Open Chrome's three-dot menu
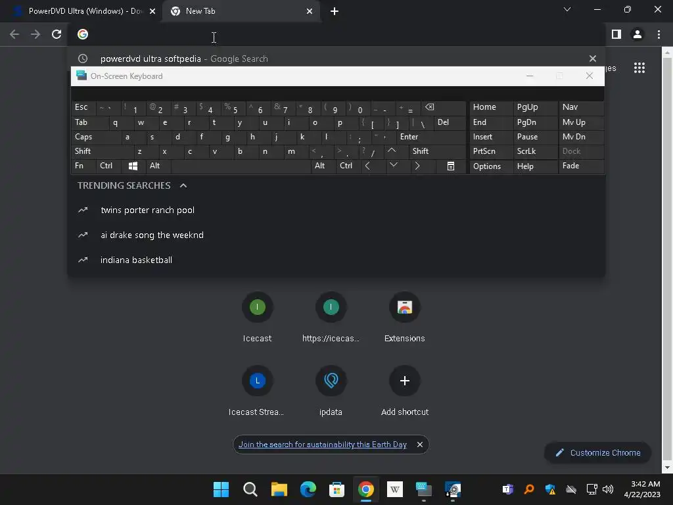The height and width of the screenshot is (505, 673). click(x=659, y=34)
